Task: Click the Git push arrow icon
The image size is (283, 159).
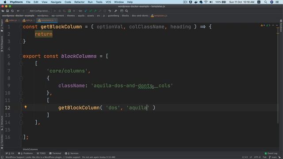Action: [x=95, y=11]
